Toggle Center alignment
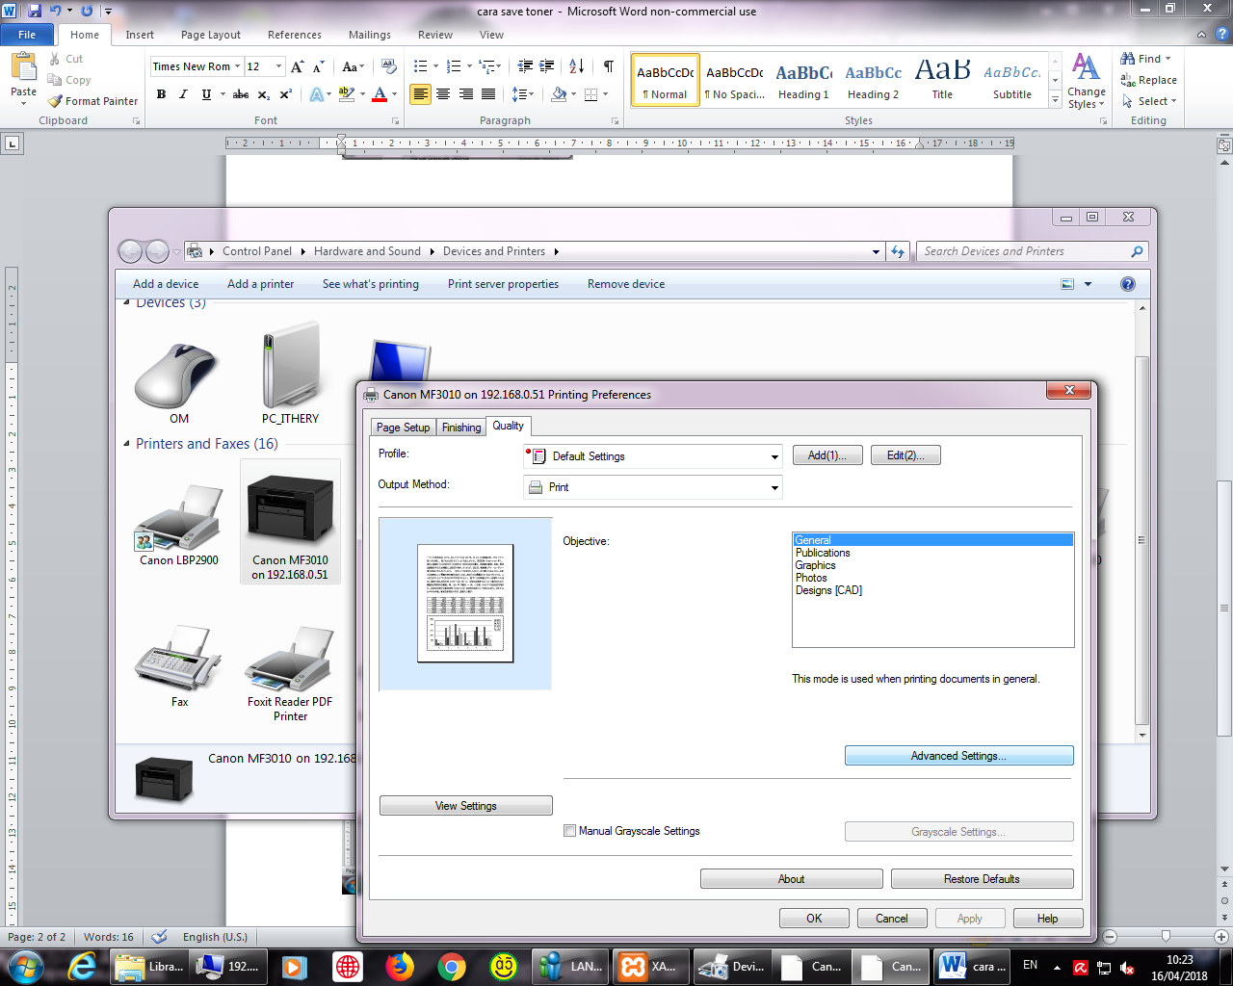Screen dimensions: 1233x986 coord(442,92)
